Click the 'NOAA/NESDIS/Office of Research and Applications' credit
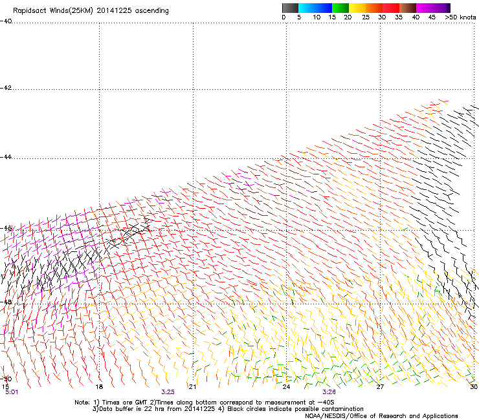 tap(381, 416)
